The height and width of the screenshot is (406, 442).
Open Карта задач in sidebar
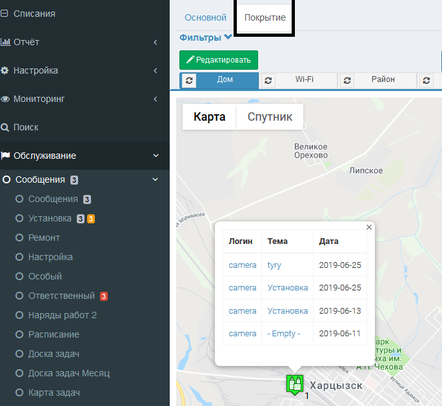[x=54, y=392]
